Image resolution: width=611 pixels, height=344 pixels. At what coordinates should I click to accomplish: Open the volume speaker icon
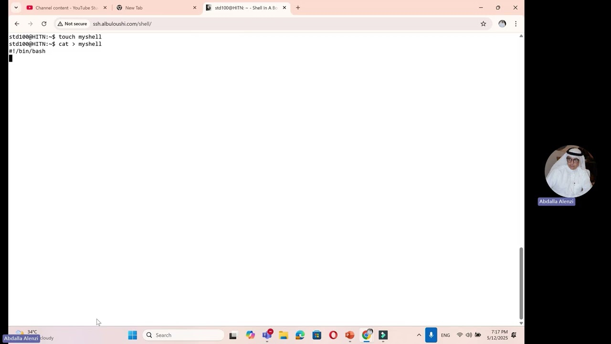click(469, 335)
